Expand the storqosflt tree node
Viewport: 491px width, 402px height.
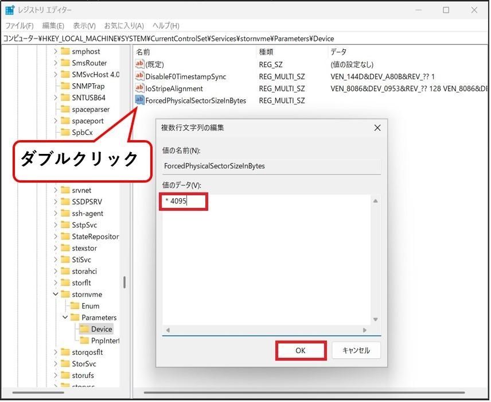[56, 352]
